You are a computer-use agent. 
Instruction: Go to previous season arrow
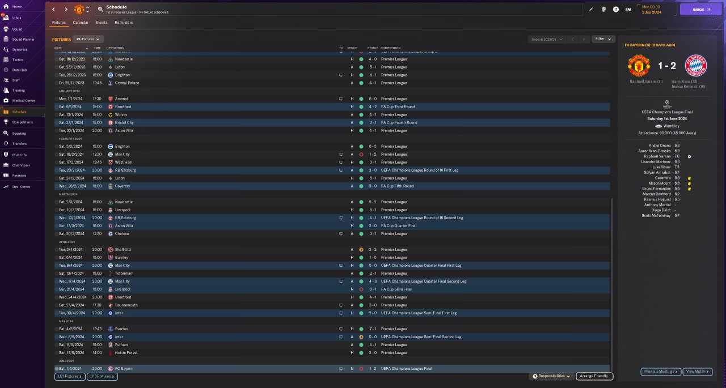click(x=573, y=39)
